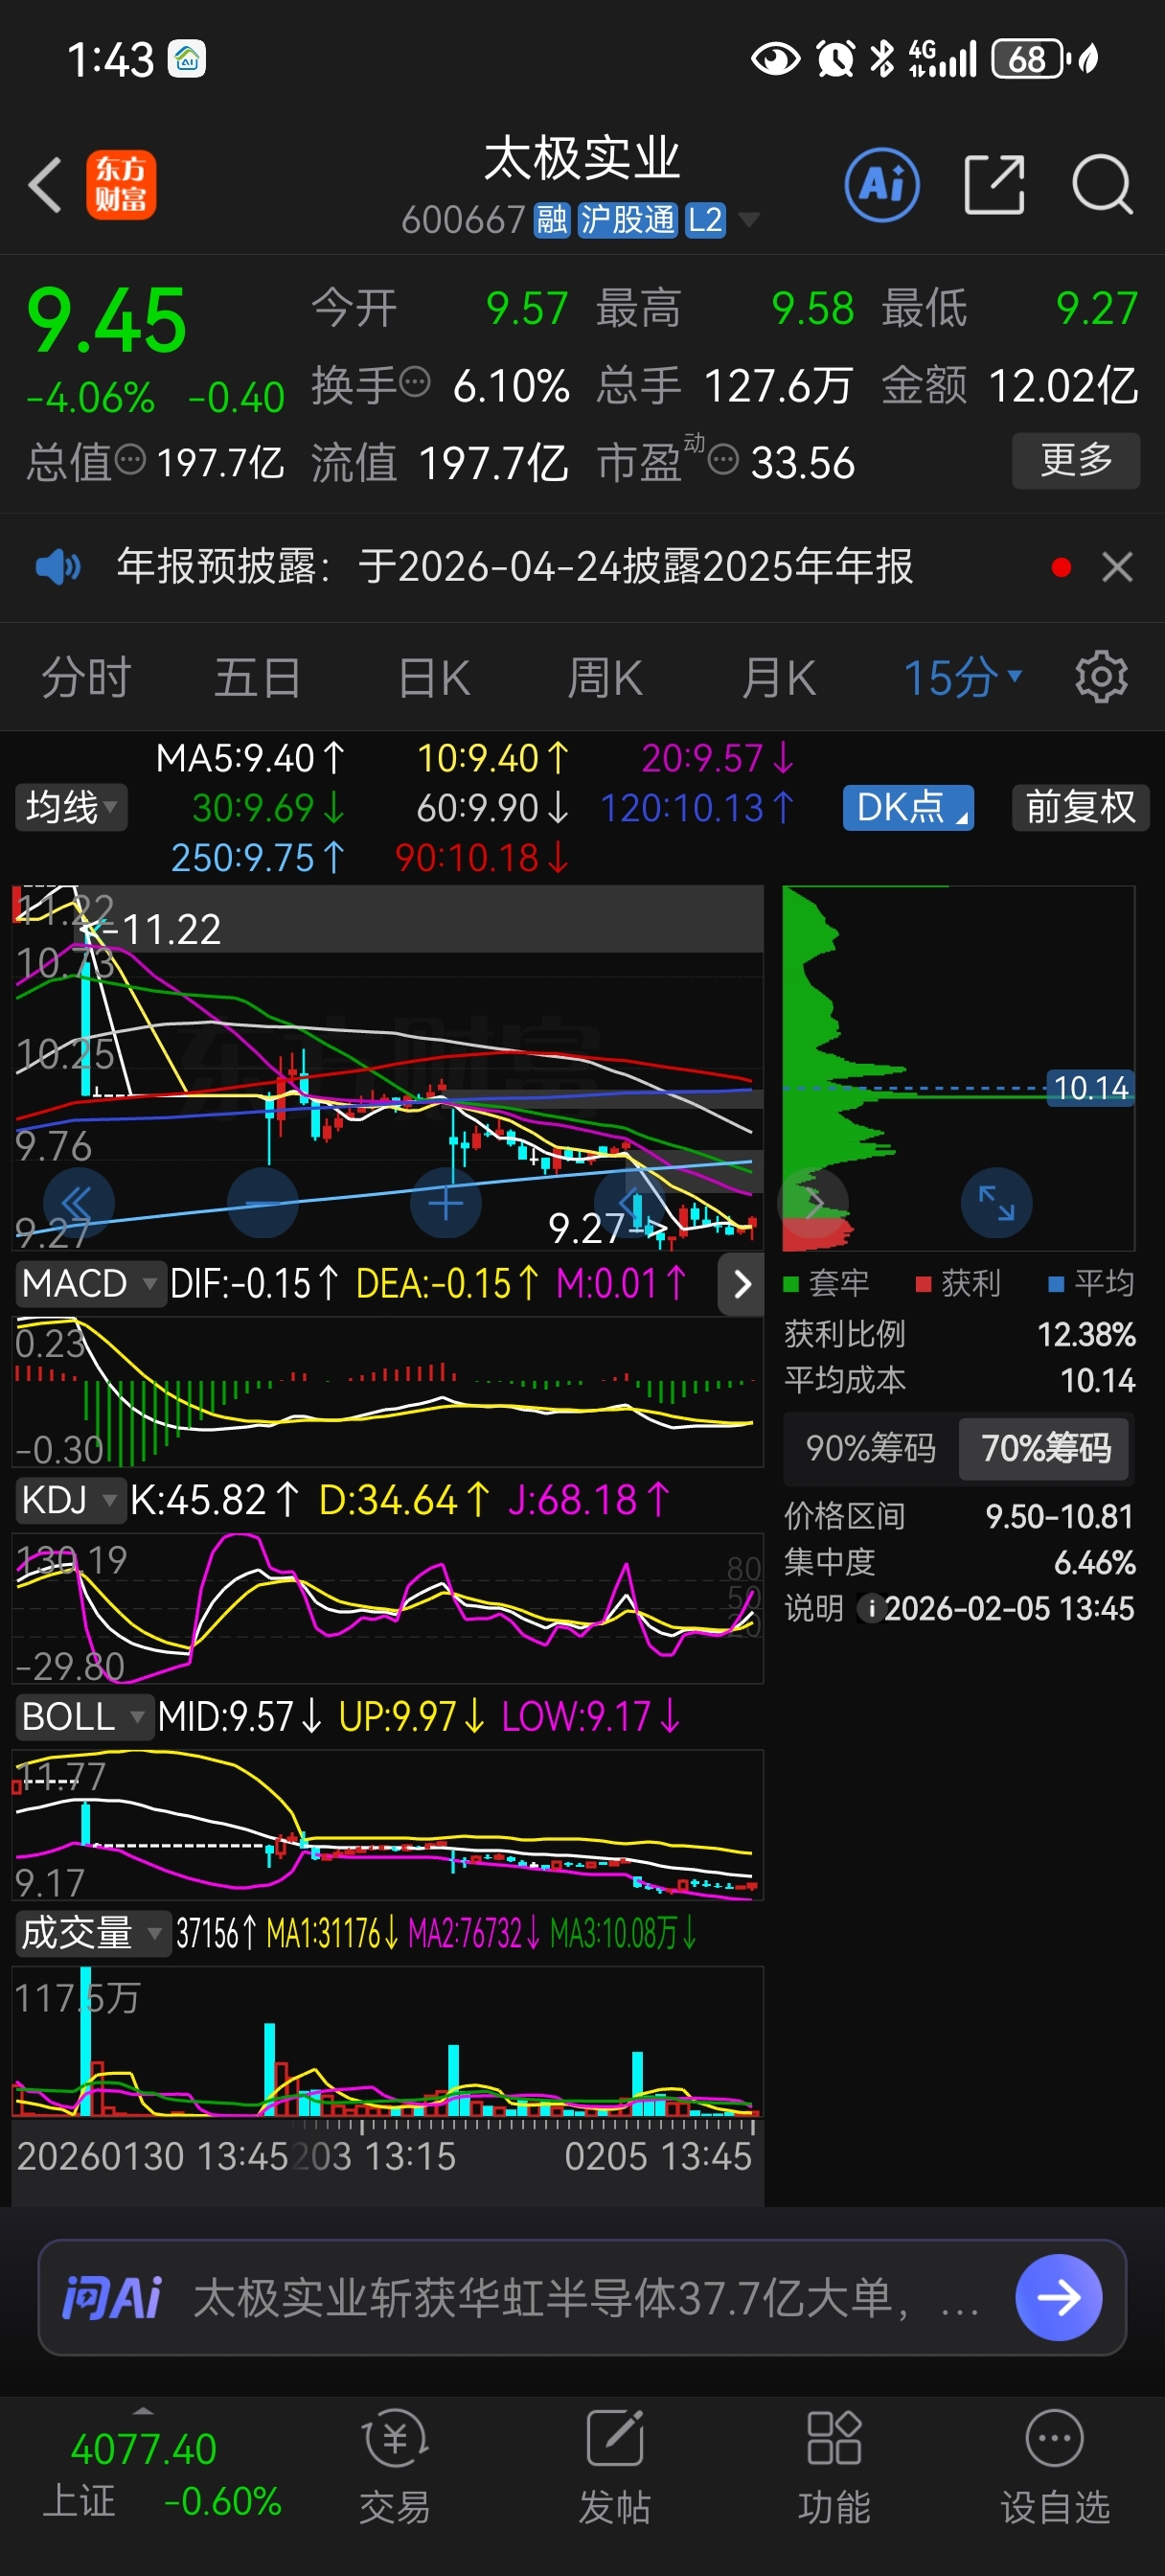This screenshot has height=2576, width=1165.
Task: Tap the chart scroll-left double arrow
Action: [x=78, y=1203]
